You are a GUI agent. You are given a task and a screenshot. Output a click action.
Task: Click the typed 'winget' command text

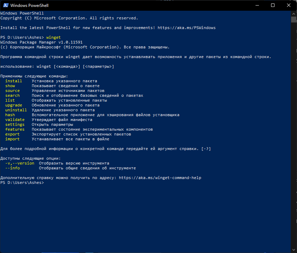point(53,37)
